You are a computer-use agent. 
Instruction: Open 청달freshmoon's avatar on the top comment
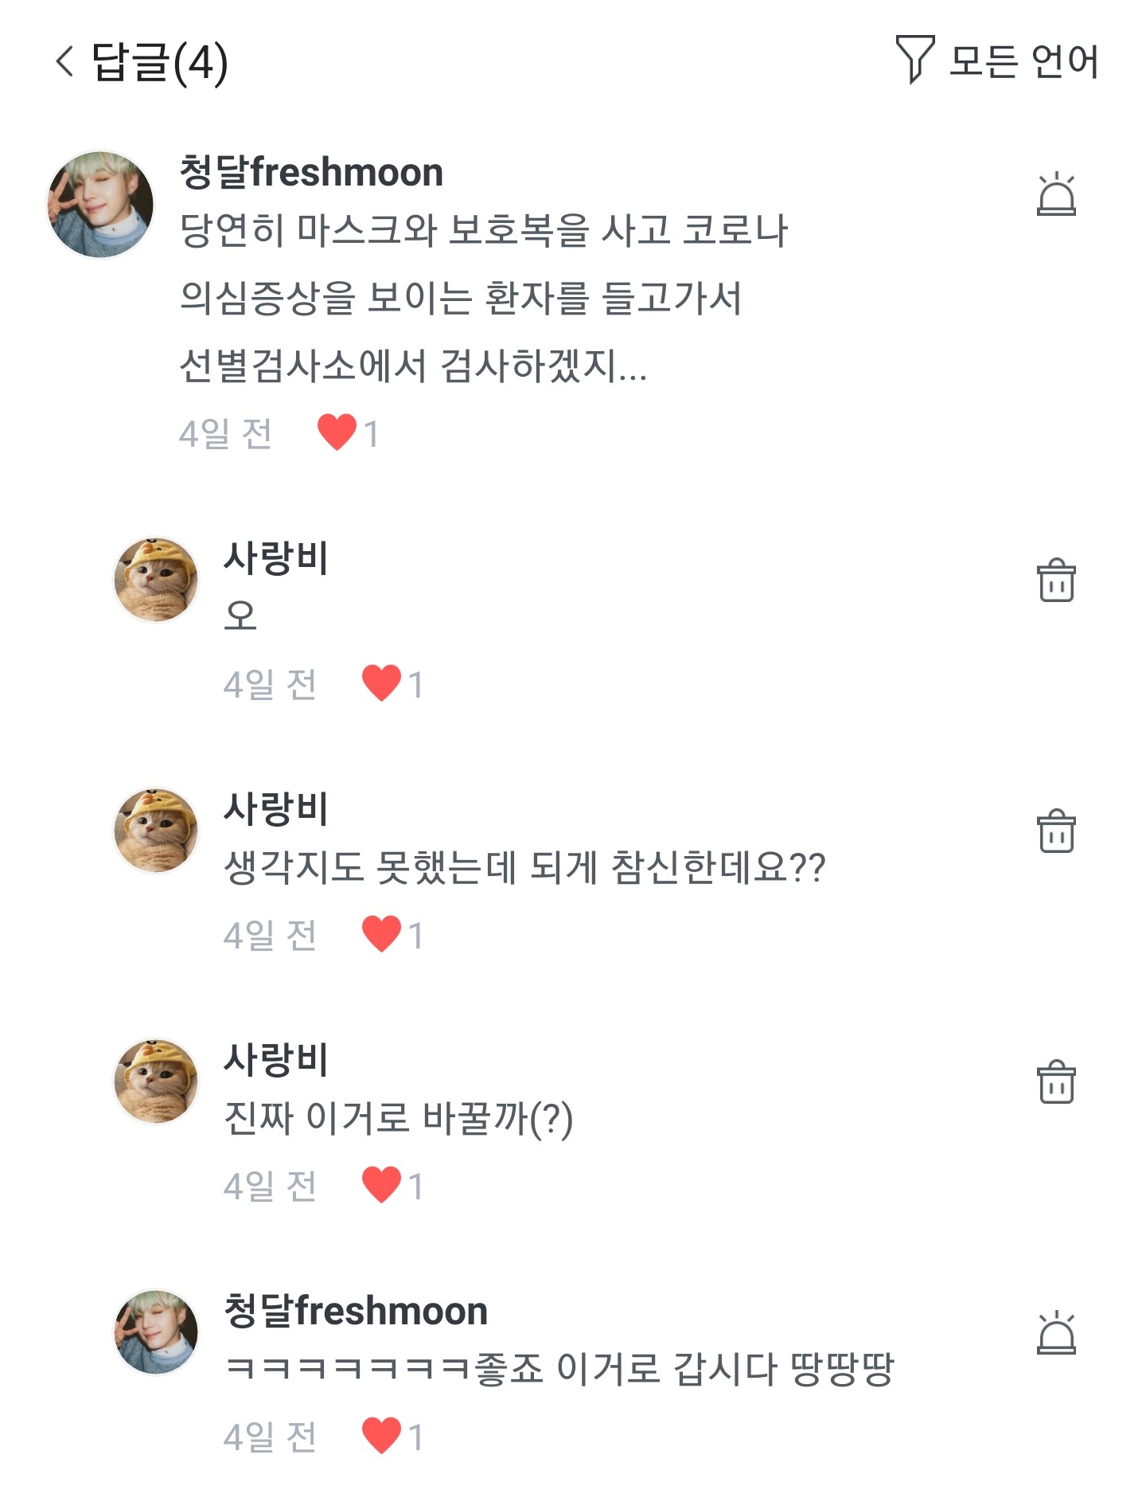pyautogui.click(x=100, y=205)
